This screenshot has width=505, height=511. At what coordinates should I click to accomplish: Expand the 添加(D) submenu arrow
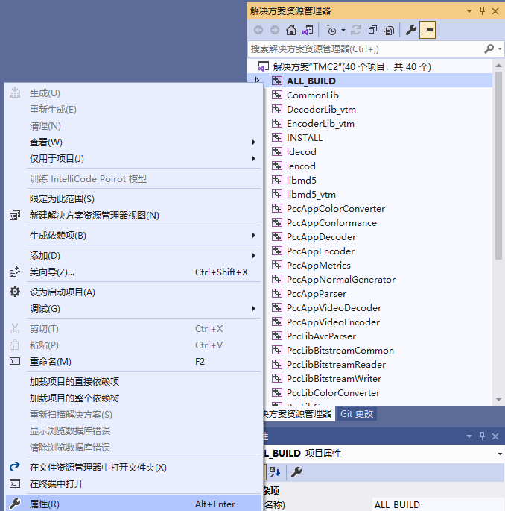point(254,256)
